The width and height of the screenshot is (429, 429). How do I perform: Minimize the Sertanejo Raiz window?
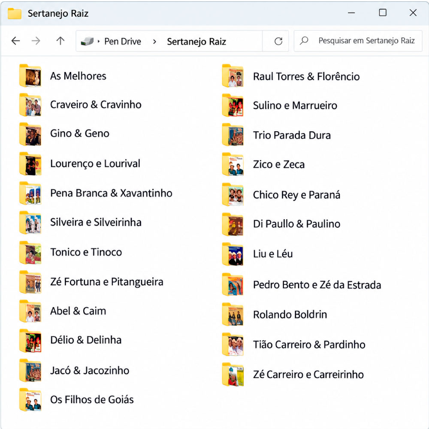351,13
